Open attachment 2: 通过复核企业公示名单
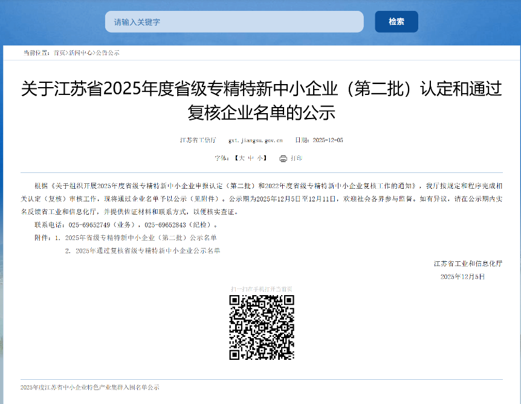The height and width of the screenshot is (404, 521). click(x=147, y=250)
